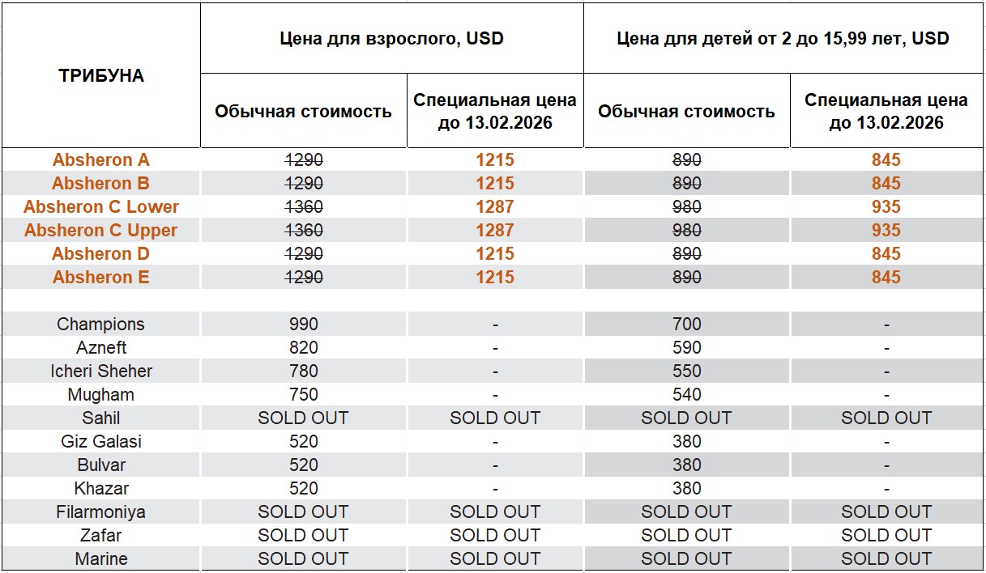The height and width of the screenshot is (573, 986).
Task: Select the Sahil stand name
Action: point(101,418)
